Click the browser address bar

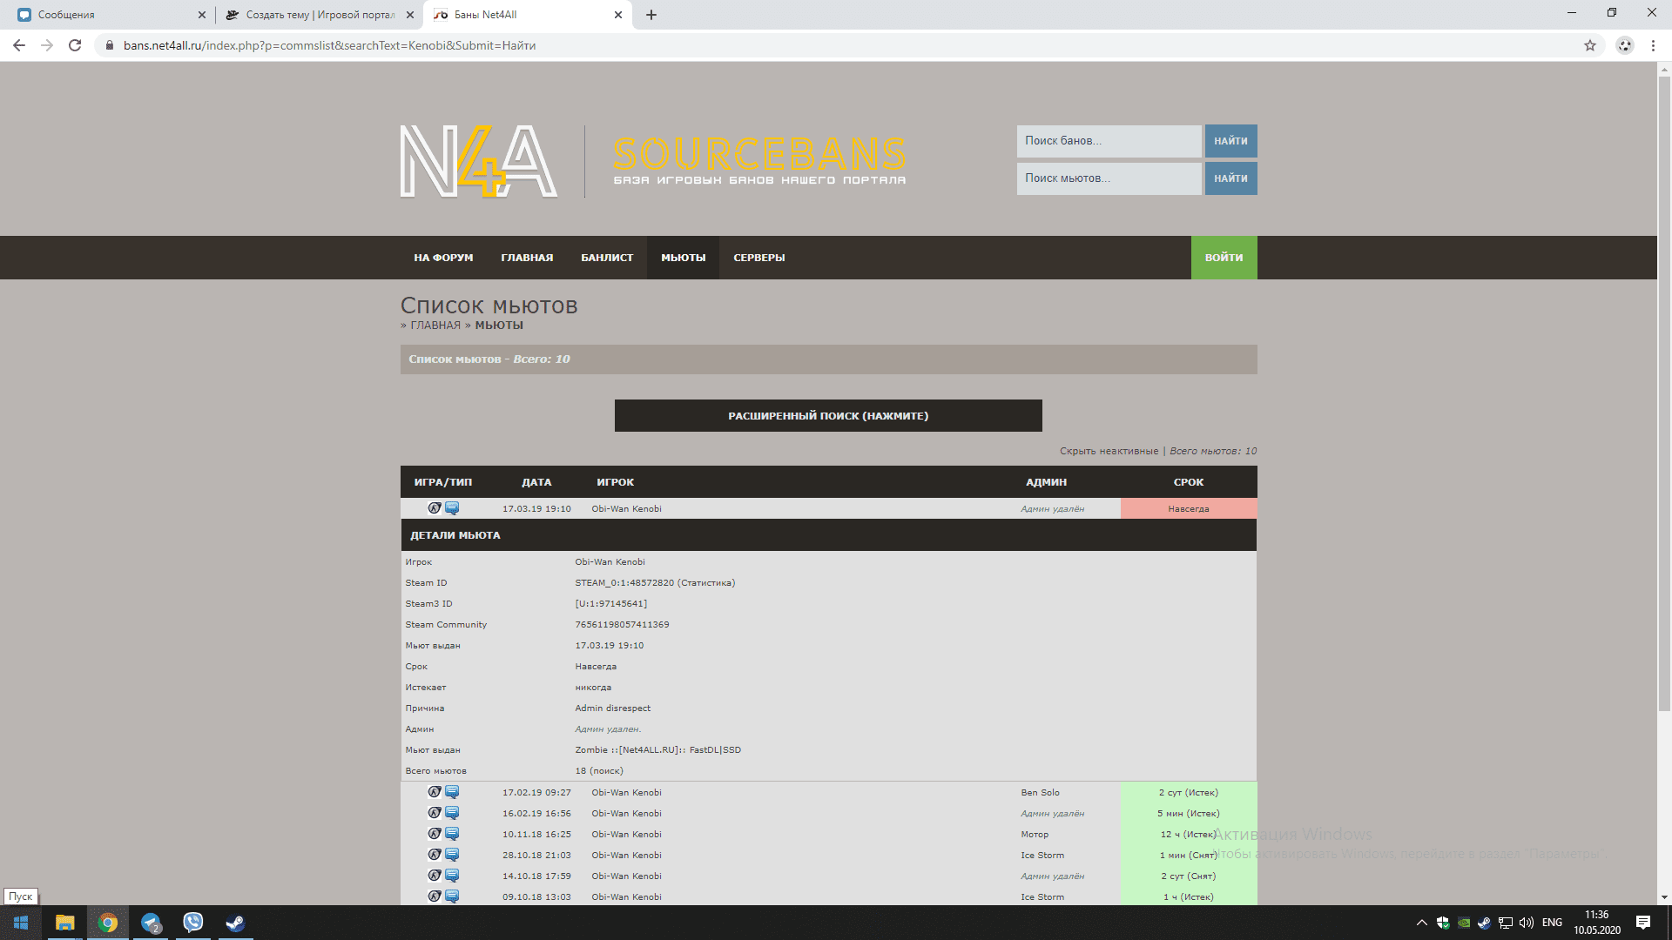point(836,45)
